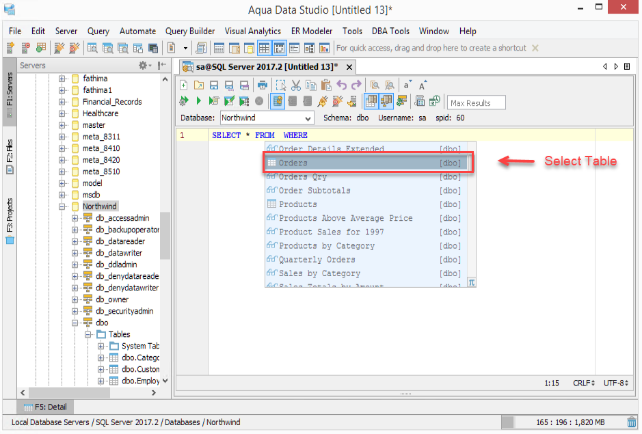Open the Northwind database dropdown
Image resolution: width=642 pixels, height=434 pixels.
[x=267, y=118]
